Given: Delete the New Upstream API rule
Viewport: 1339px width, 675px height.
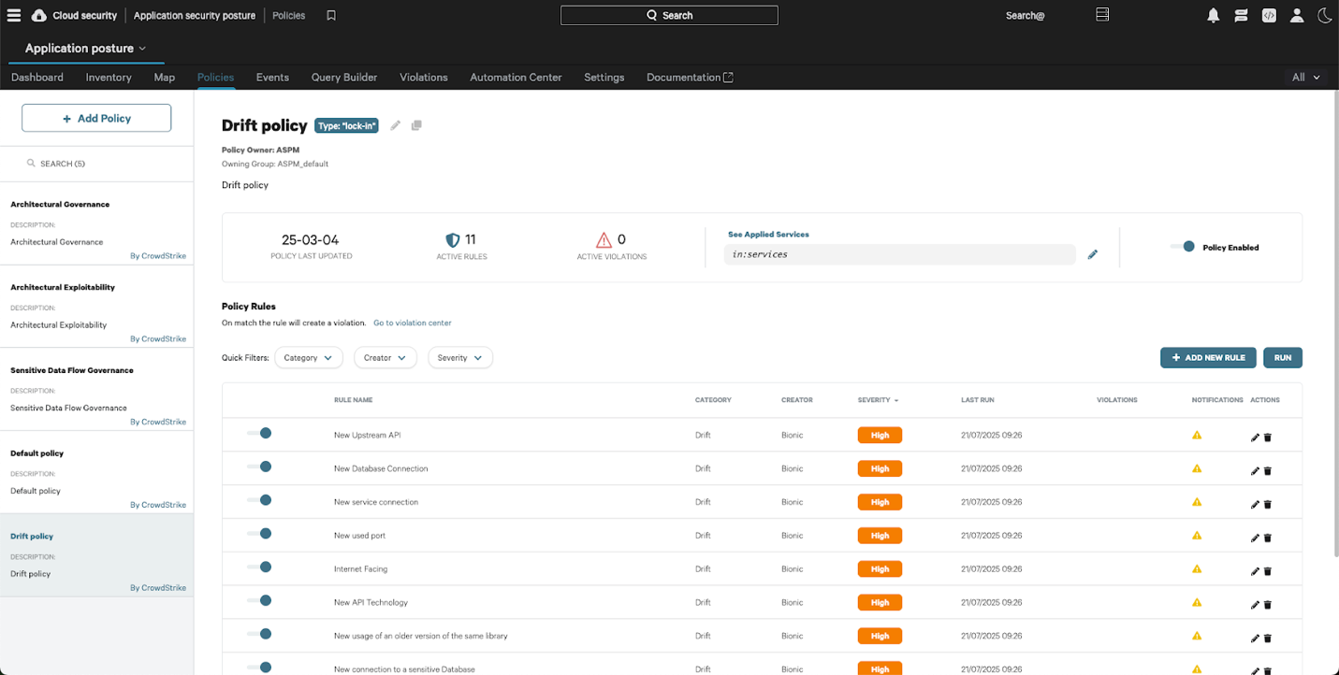Looking at the screenshot, I should pos(1268,438).
